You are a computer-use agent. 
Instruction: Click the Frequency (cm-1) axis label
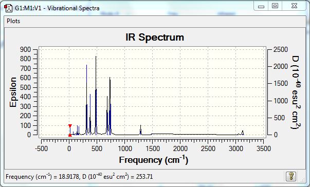(154, 160)
